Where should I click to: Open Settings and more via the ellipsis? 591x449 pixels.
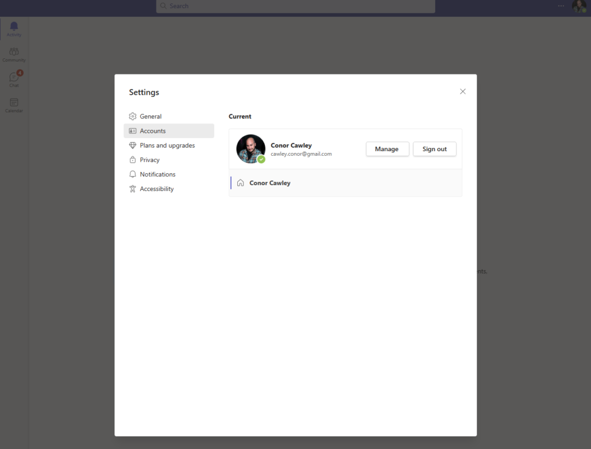coord(560,6)
